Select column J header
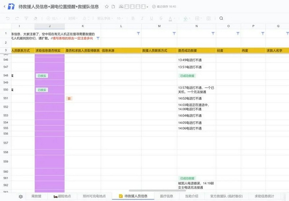Image resolution: width=289 pixels, height=201 pixels. coord(49,26)
